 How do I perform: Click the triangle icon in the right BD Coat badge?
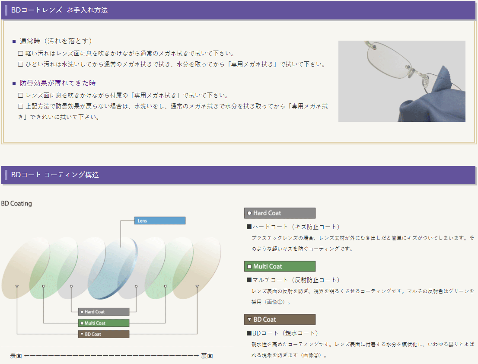[x=249, y=319]
